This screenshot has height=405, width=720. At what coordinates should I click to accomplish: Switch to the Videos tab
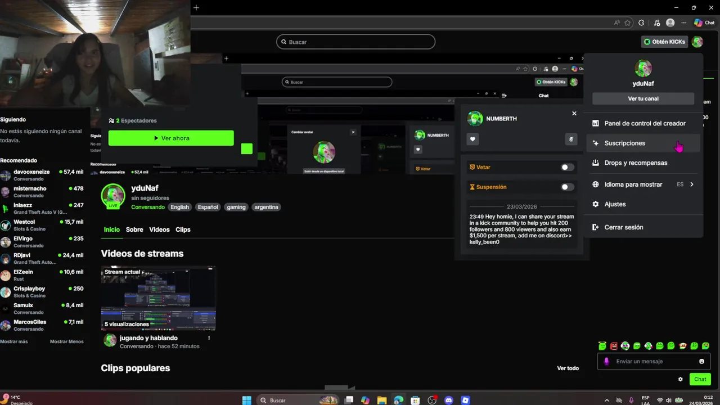click(159, 229)
